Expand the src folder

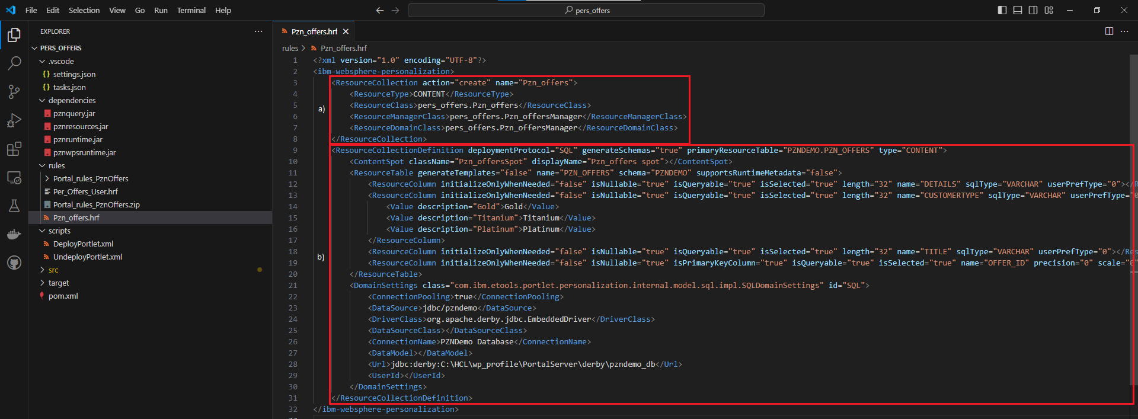pos(53,270)
